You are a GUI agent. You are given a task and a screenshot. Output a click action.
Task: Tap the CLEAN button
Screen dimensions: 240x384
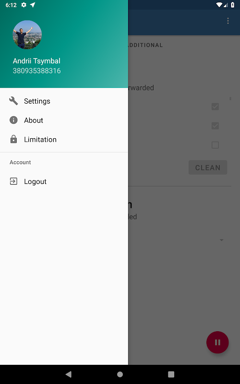pos(208,168)
